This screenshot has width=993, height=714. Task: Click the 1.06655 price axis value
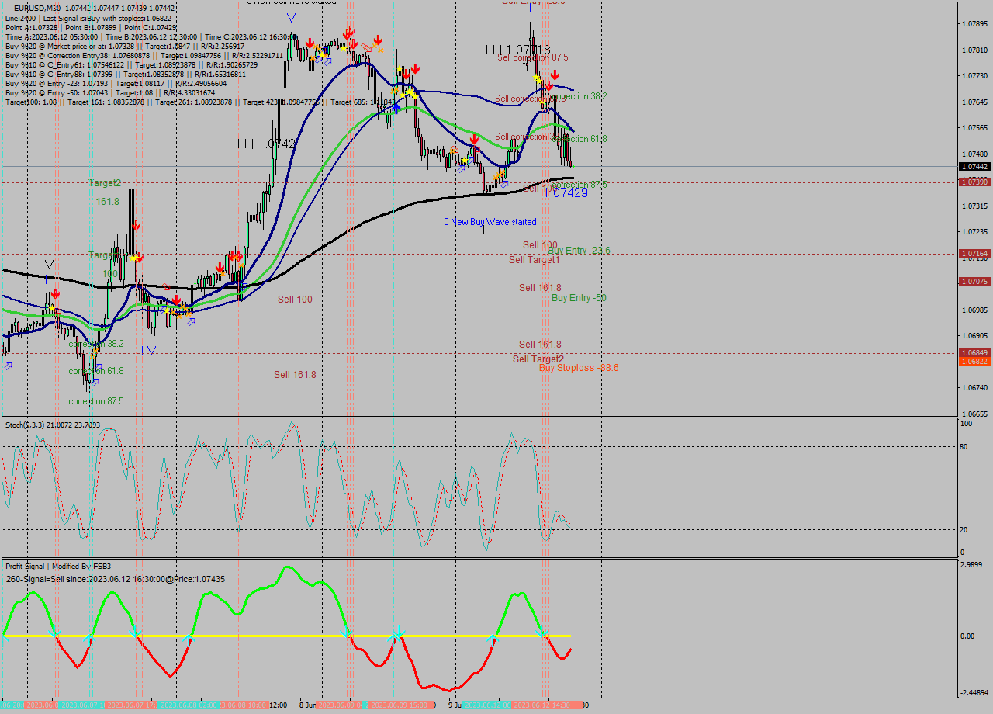pos(974,414)
